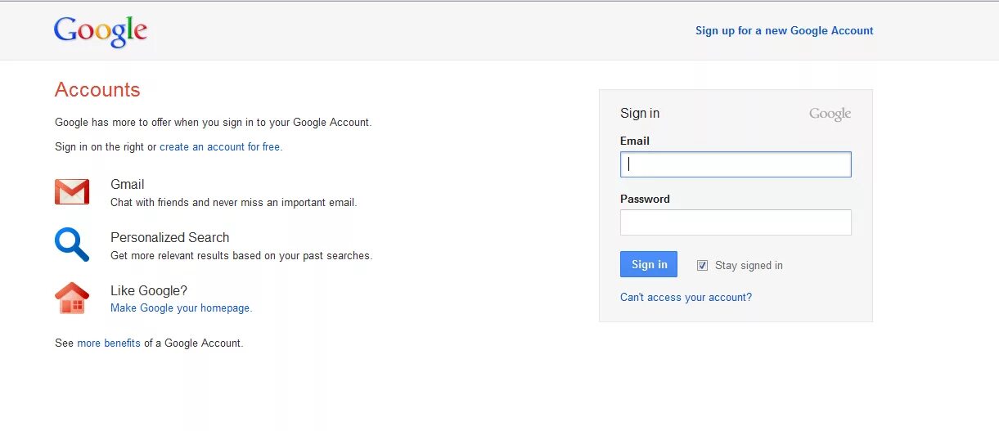Screen dimensions: 999x431
Task: Click the "Stay signed in" label text
Action: pos(749,265)
